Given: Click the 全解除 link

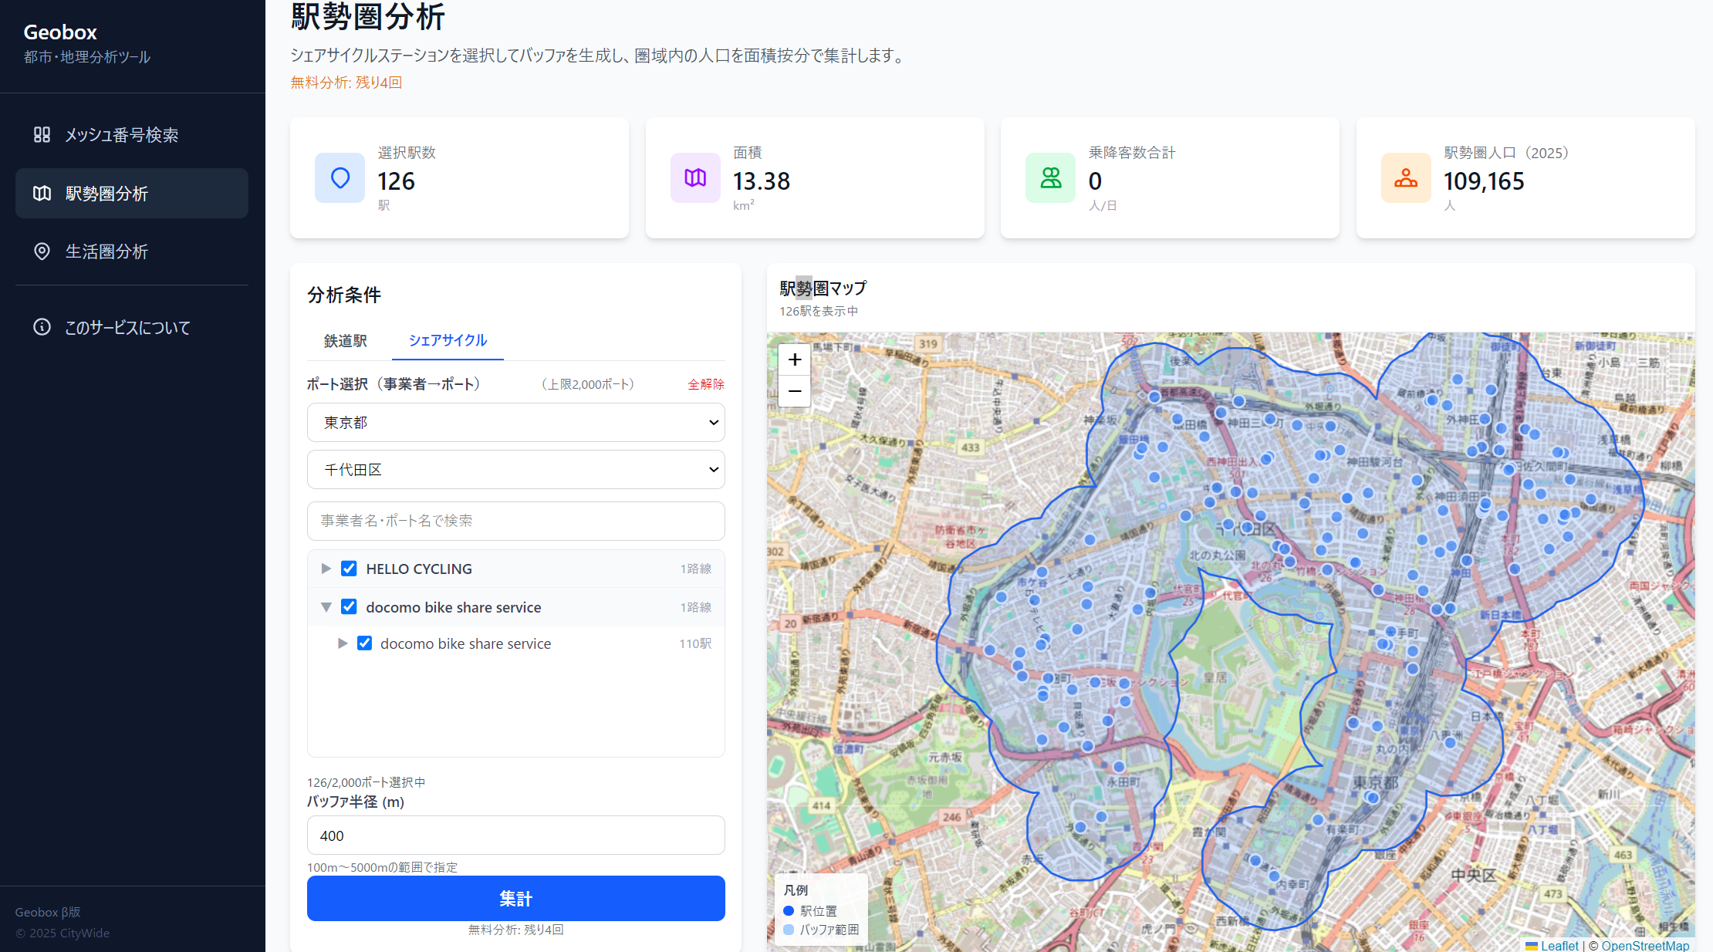Looking at the screenshot, I should tap(705, 384).
